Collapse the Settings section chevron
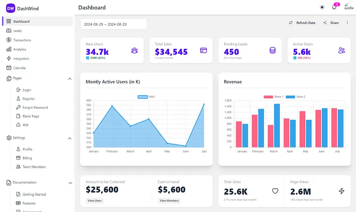Viewport: 356px width, 212px height. (70, 139)
